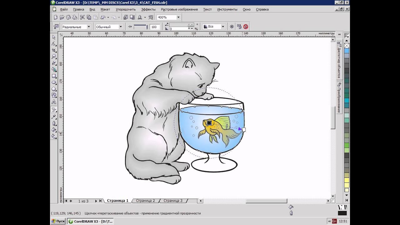Open the zoom level 400% dropdown
Screen dimensions: 400x225
click(178, 17)
